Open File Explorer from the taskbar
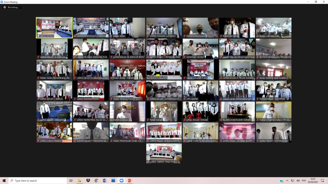 [x=80, y=181]
